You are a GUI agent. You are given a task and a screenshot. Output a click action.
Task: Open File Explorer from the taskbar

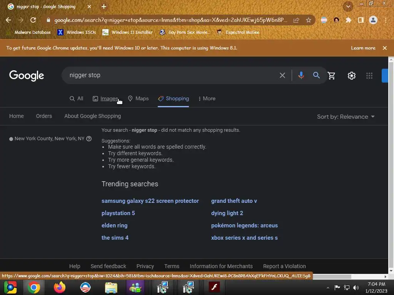coord(111,287)
